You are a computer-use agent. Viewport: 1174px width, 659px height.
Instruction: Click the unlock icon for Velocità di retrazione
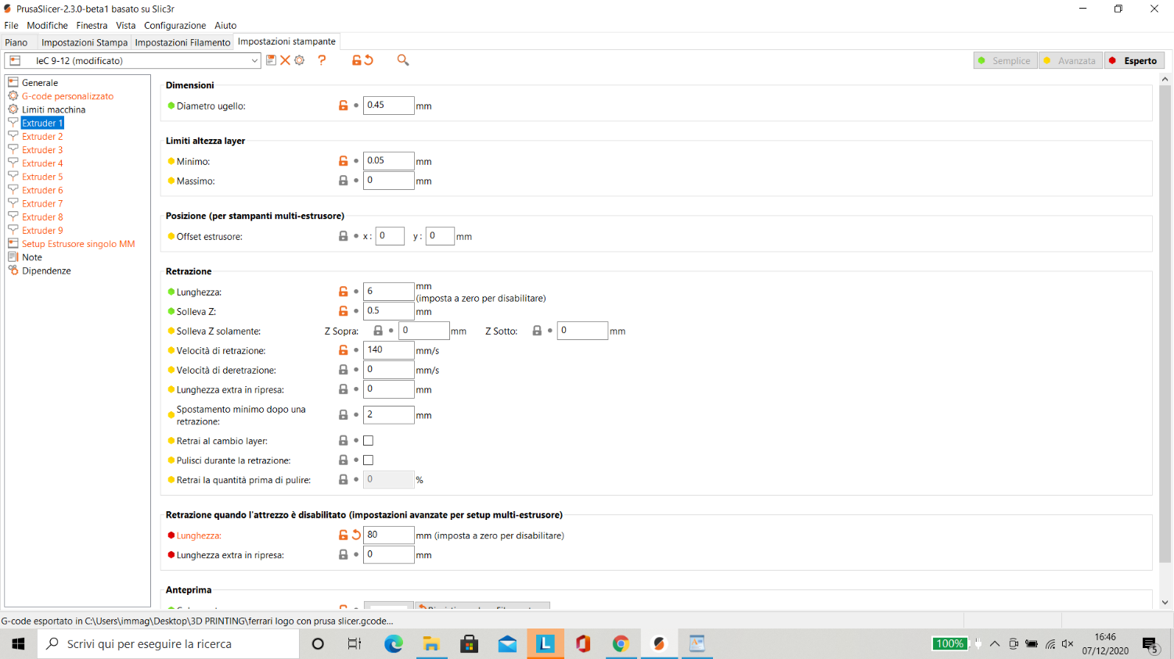[343, 350]
